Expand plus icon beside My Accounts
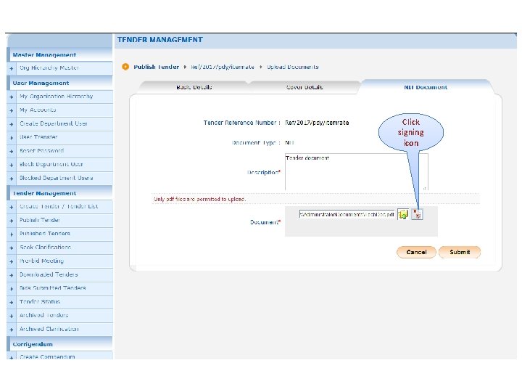The height and width of the screenshot is (392, 522). pos(12,110)
